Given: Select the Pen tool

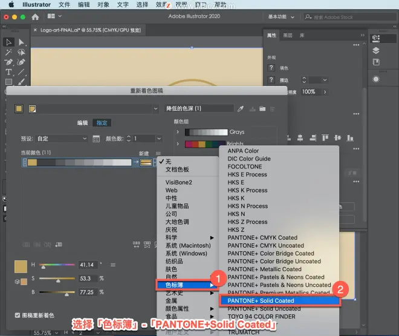Looking at the screenshot, I should click(x=8, y=62).
